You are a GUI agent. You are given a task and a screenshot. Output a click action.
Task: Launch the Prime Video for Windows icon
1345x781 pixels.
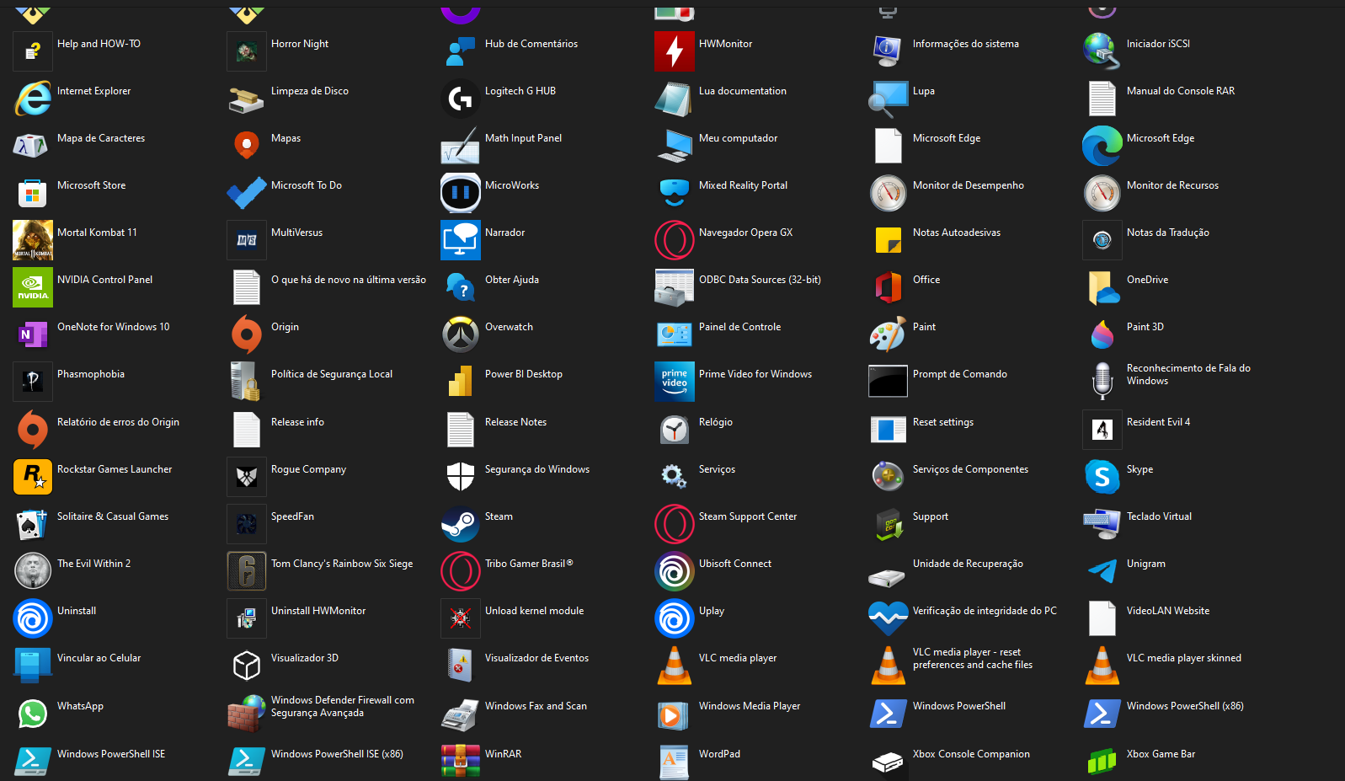(675, 382)
